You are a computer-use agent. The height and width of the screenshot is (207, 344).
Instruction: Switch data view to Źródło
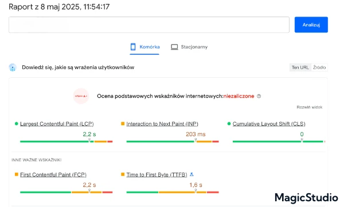click(319, 67)
